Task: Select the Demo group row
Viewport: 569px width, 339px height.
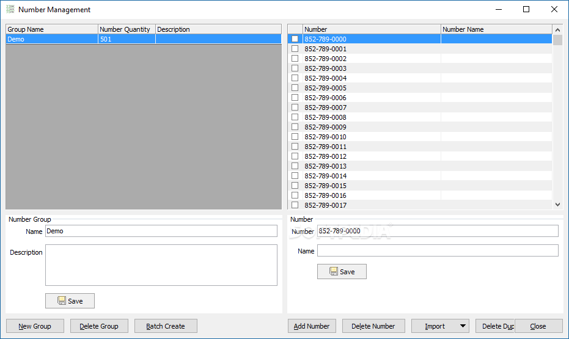Action: pos(144,39)
